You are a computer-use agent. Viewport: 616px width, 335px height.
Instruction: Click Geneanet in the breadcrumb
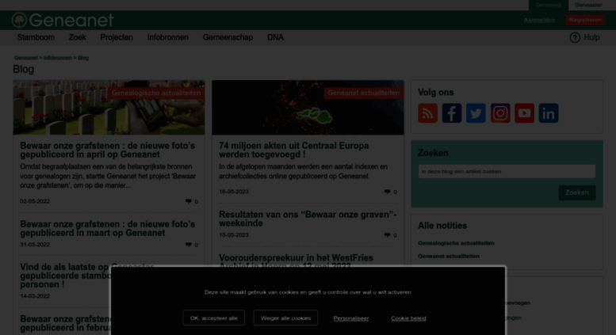26,58
